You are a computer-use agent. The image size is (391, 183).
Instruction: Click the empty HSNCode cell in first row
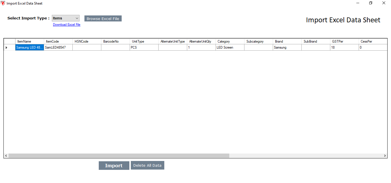point(87,47)
